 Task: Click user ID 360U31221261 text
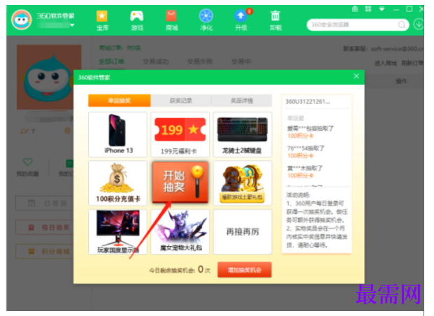coord(308,101)
